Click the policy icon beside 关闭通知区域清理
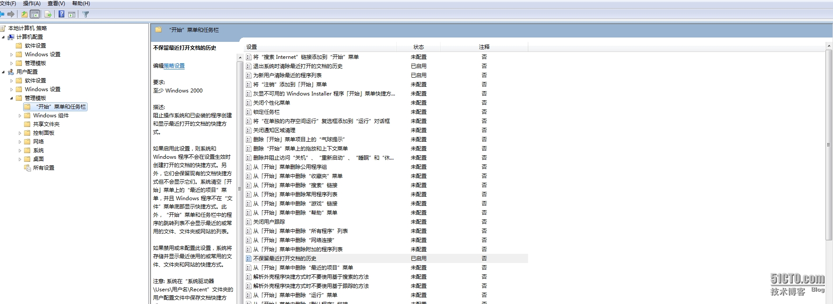Image resolution: width=833 pixels, height=304 pixels. coord(248,130)
